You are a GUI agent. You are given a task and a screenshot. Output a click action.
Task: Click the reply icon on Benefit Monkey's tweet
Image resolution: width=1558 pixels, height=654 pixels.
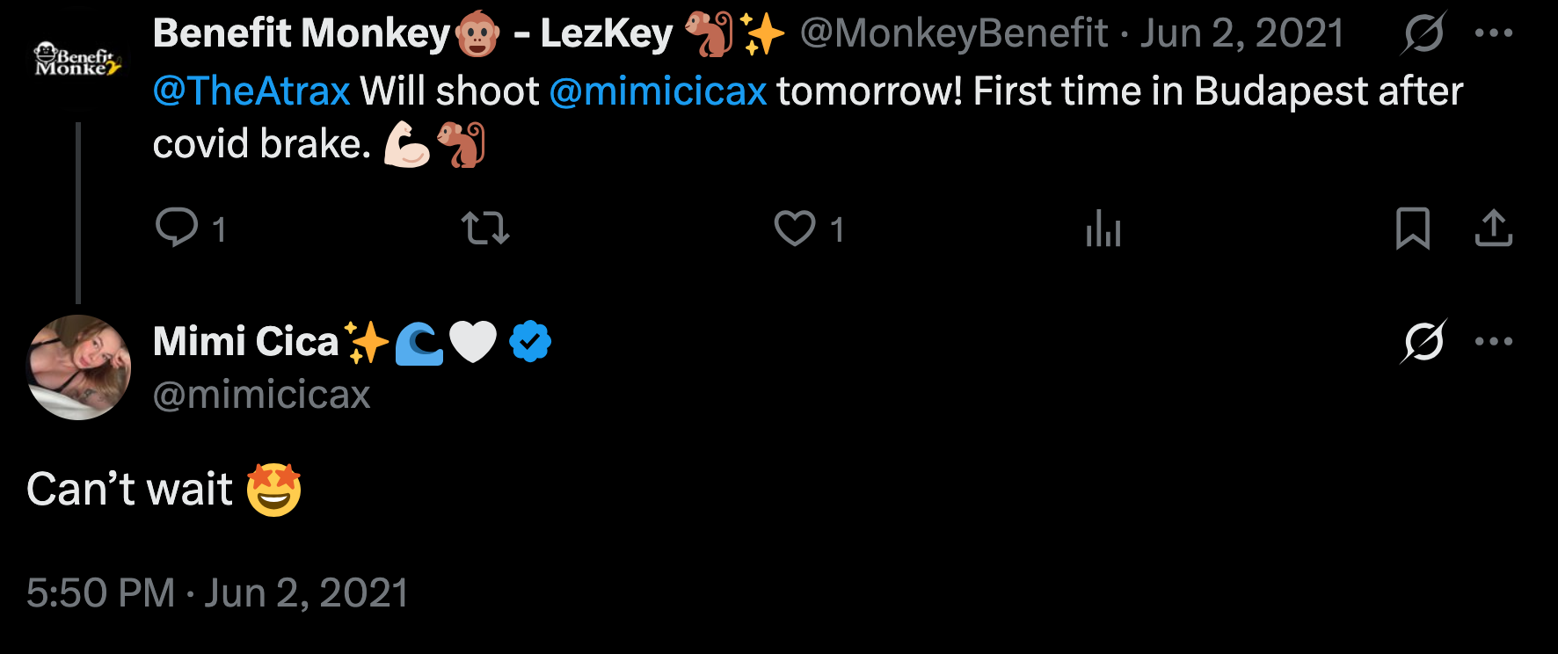177,228
